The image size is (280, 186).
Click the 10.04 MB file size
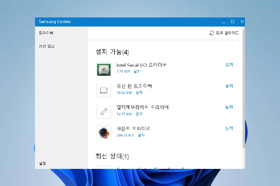(x=124, y=92)
